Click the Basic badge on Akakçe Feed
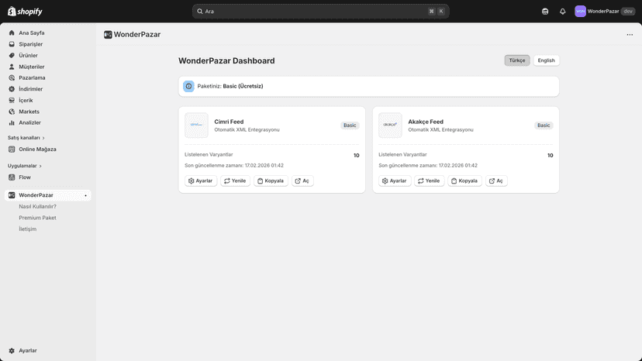Screen dimensions: 642x361 [x=544, y=125]
